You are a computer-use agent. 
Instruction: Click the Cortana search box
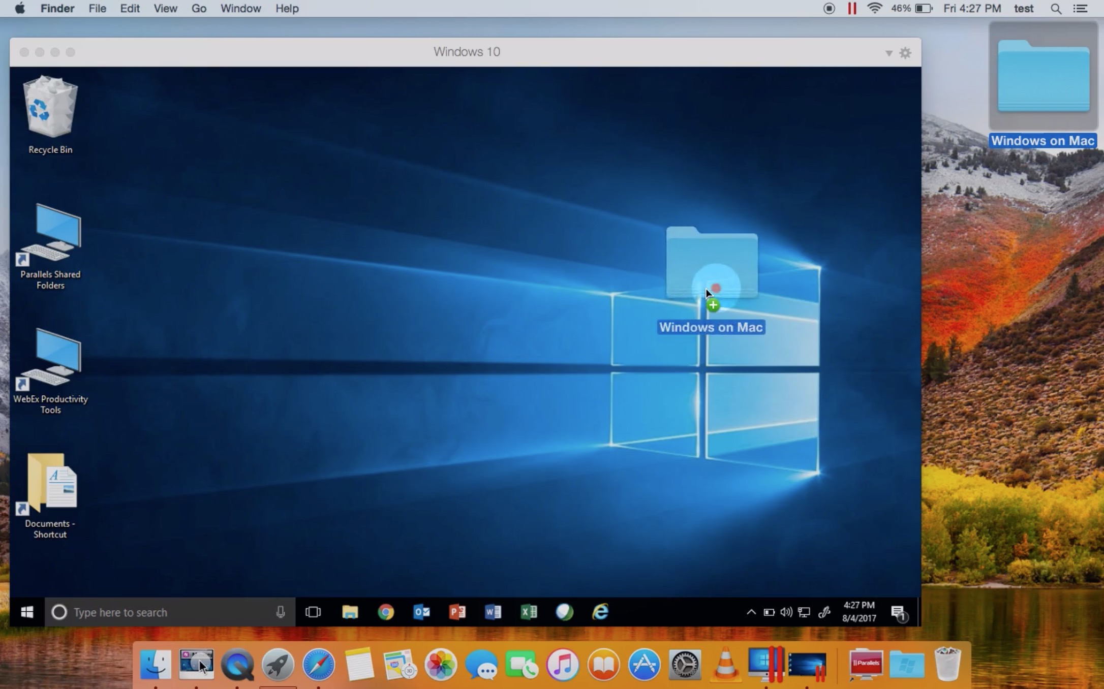[x=170, y=612]
